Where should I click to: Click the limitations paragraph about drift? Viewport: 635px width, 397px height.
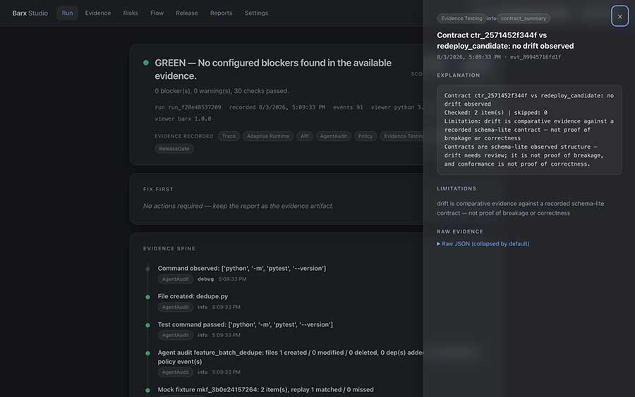coord(521,209)
